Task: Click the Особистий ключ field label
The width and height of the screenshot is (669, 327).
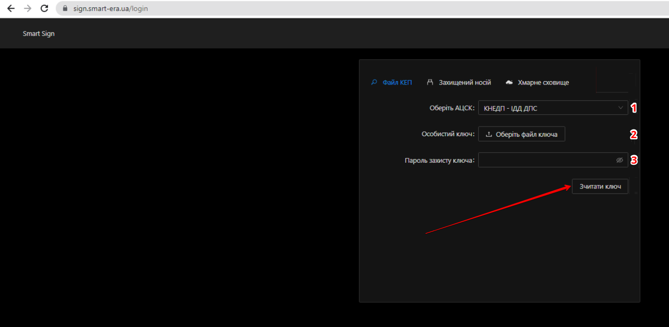Action: click(448, 134)
